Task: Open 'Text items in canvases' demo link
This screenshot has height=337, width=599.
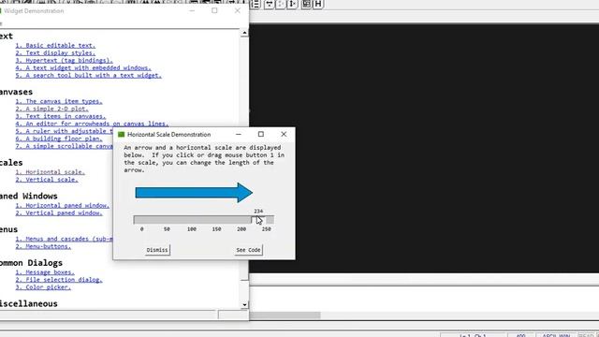Action: coord(61,116)
